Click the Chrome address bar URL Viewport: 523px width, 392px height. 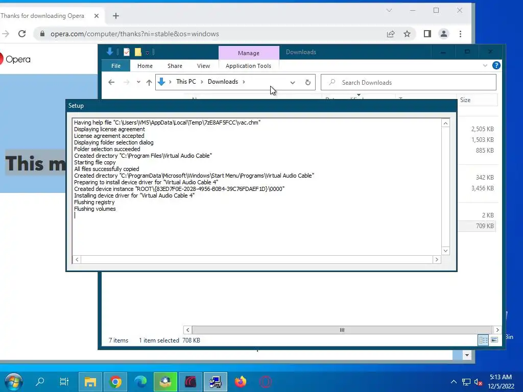point(135,34)
